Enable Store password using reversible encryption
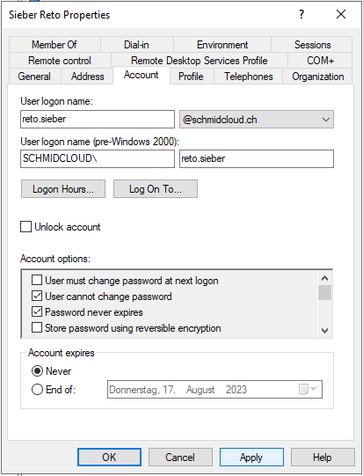Screen dimensions: 363x476 tap(37, 328)
